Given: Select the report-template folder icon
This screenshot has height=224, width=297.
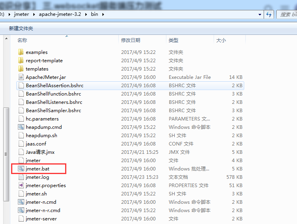Looking at the screenshot, I should click(x=21, y=60).
